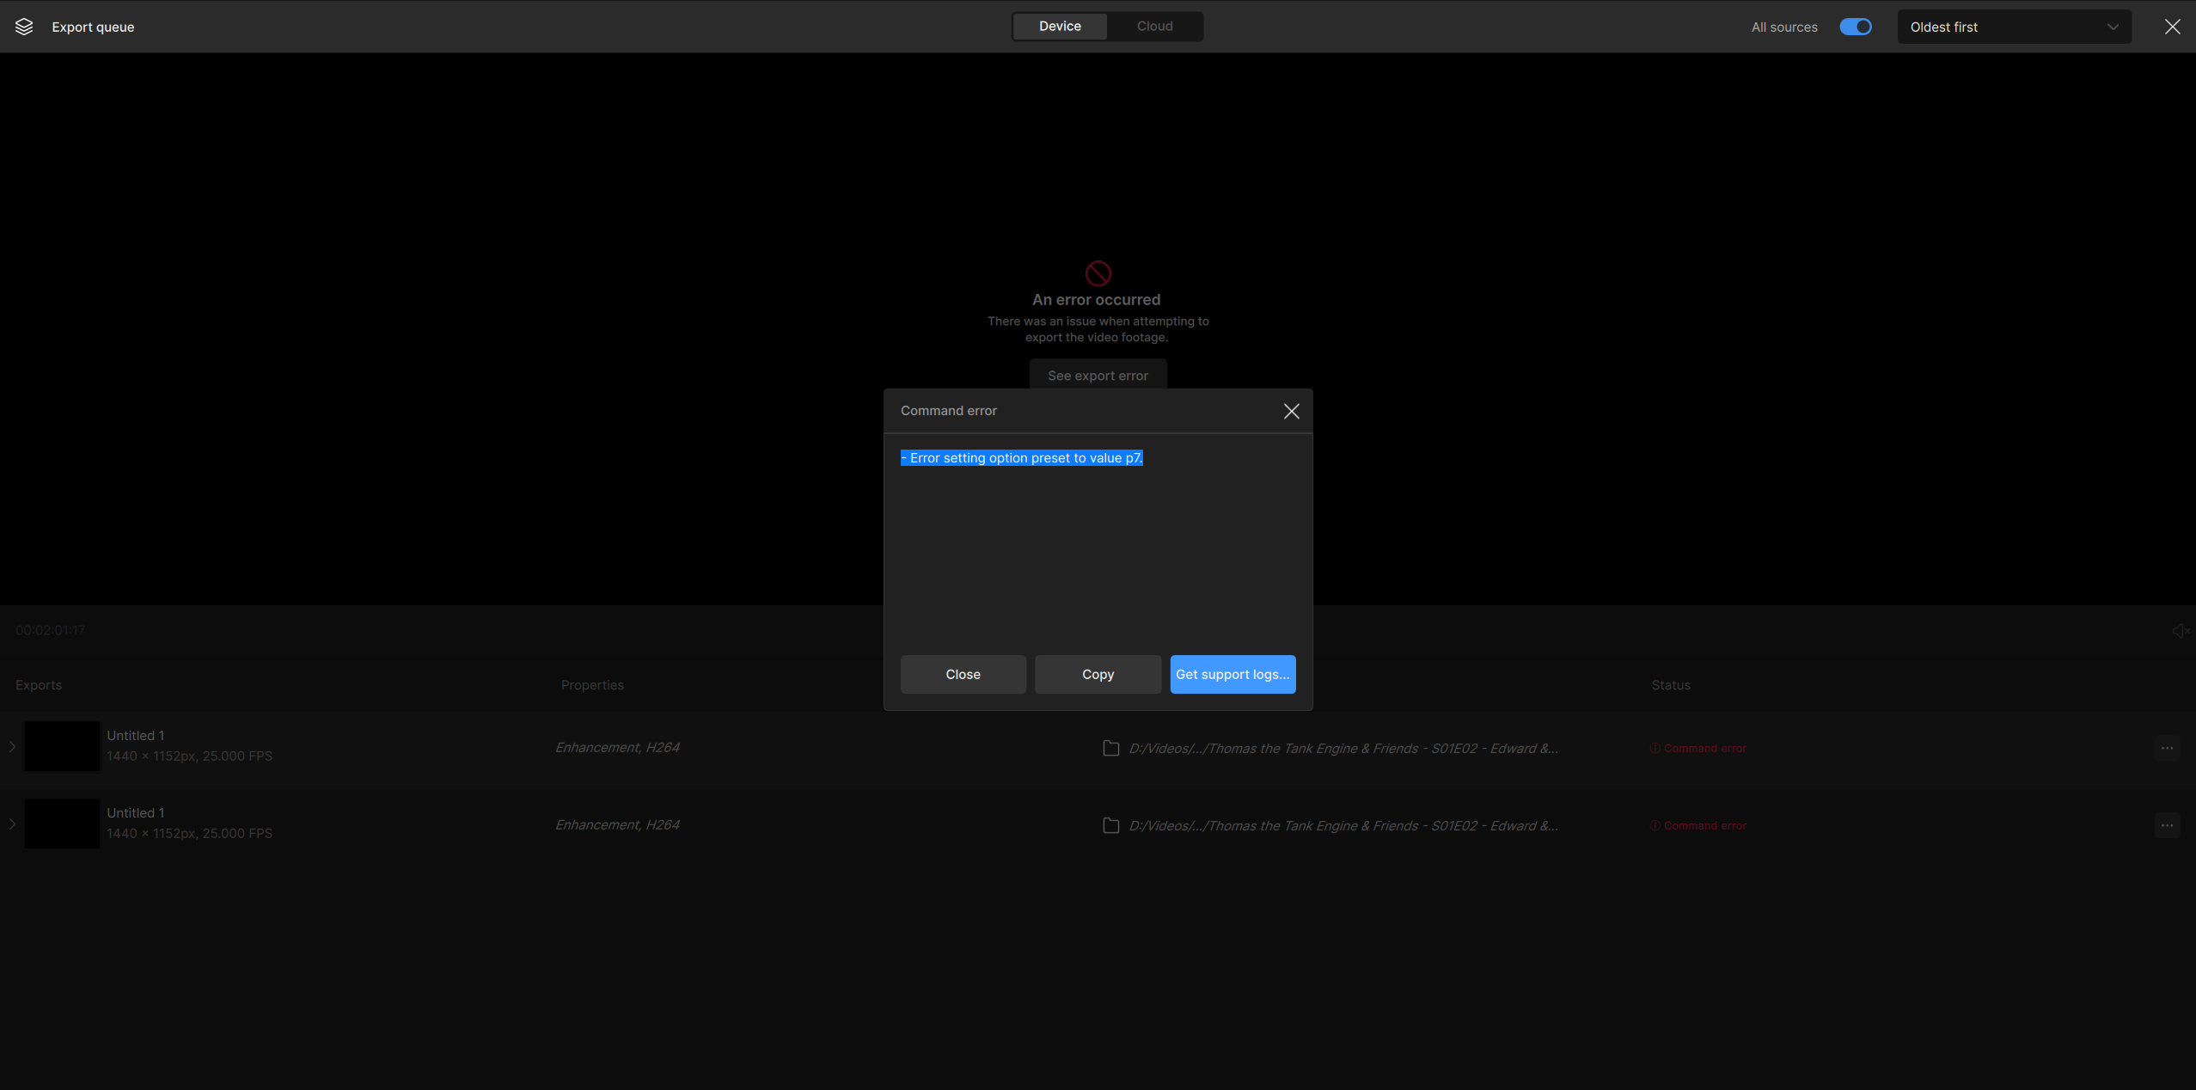Expand the first Untitled 1 export row
This screenshot has height=1090, width=2196.
click(12, 747)
